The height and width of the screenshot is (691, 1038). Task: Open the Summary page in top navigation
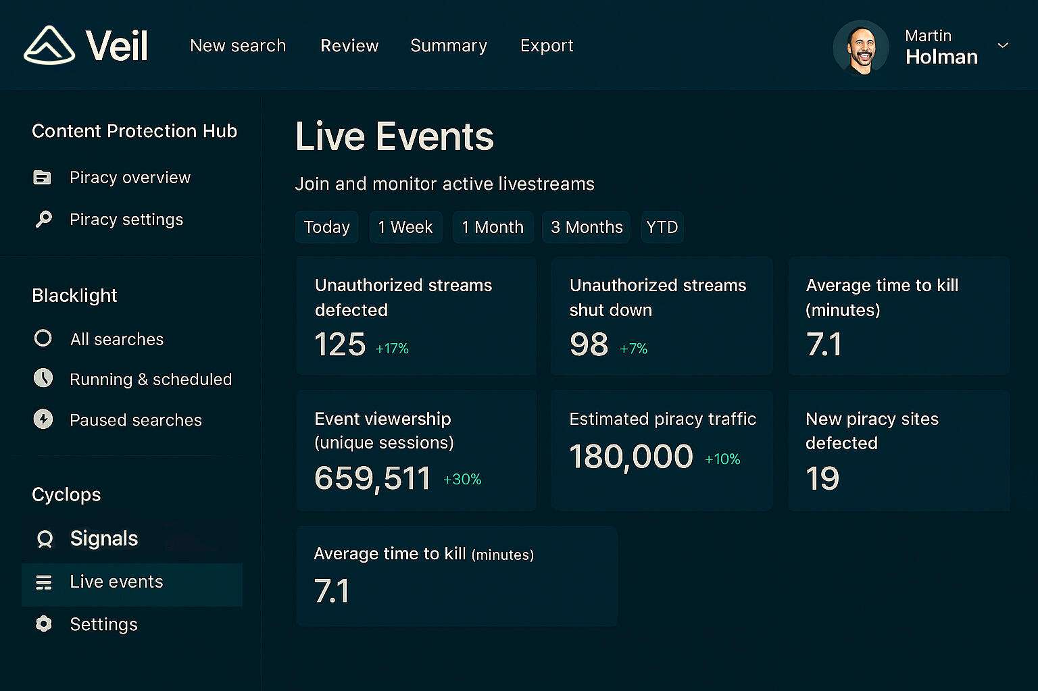click(449, 45)
